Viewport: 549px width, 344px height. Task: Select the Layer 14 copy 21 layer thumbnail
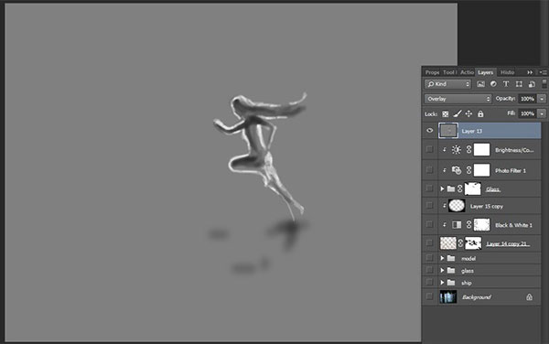point(448,243)
